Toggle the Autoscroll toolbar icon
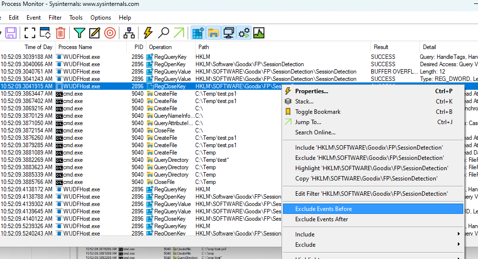478x259 pixels. pyautogui.click(x=45, y=33)
